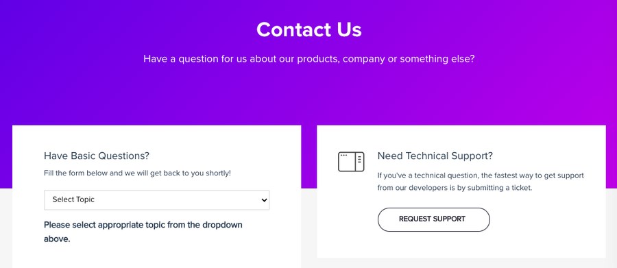Click the 'Select Topic' placeholder text
Image resolution: width=617 pixels, height=268 pixels.
point(73,199)
